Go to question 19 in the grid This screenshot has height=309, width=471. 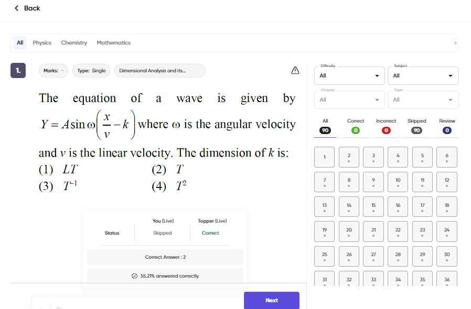(325, 231)
